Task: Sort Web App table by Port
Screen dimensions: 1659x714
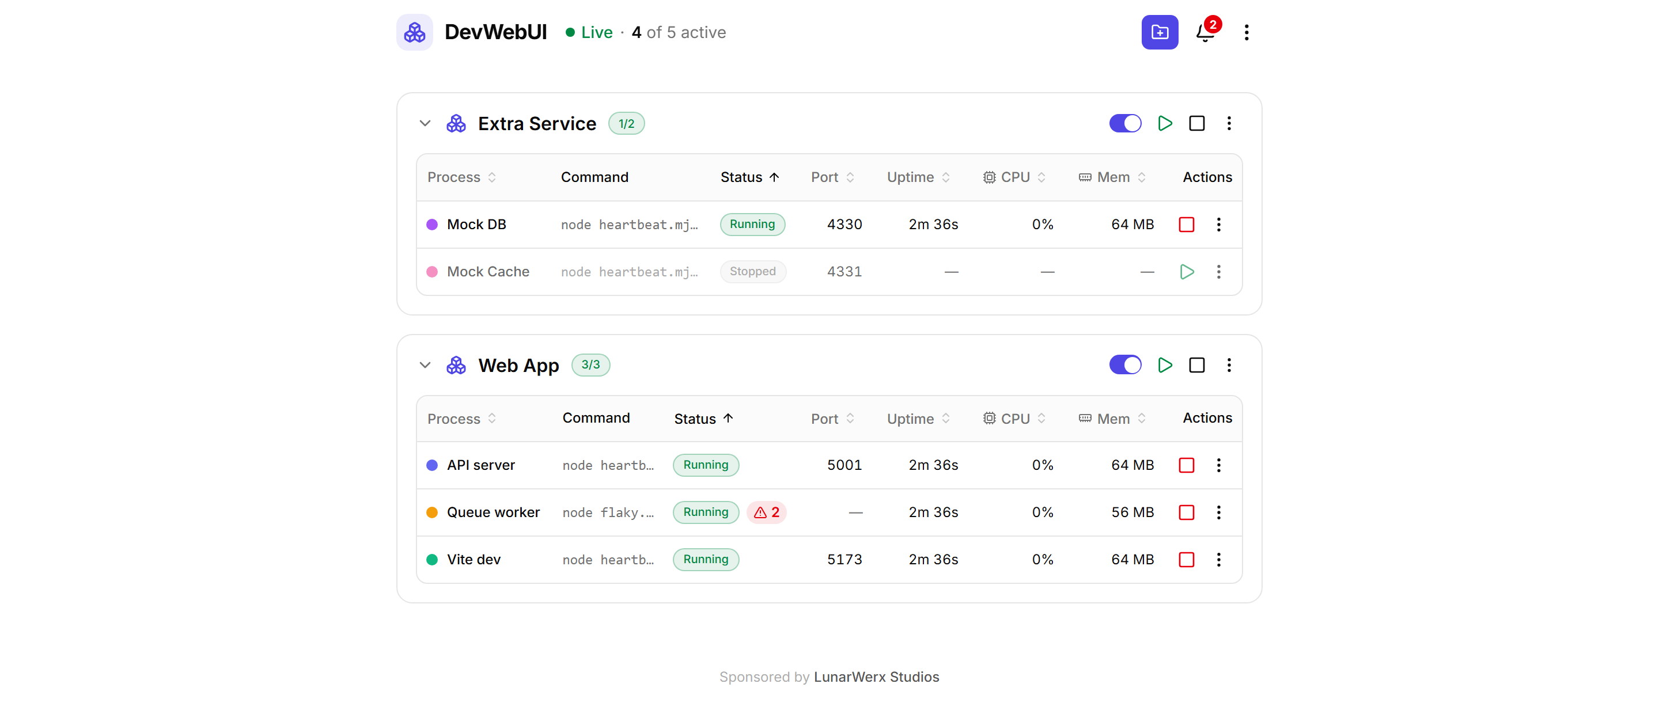Action: (x=833, y=419)
